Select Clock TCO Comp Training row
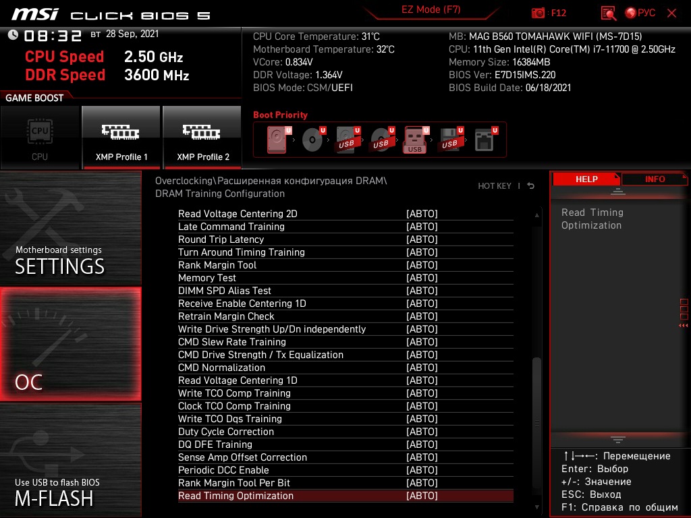 coord(345,405)
